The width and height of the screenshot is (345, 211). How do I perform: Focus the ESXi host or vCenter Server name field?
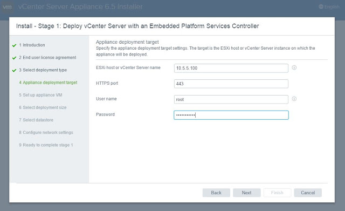click(x=231, y=68)
